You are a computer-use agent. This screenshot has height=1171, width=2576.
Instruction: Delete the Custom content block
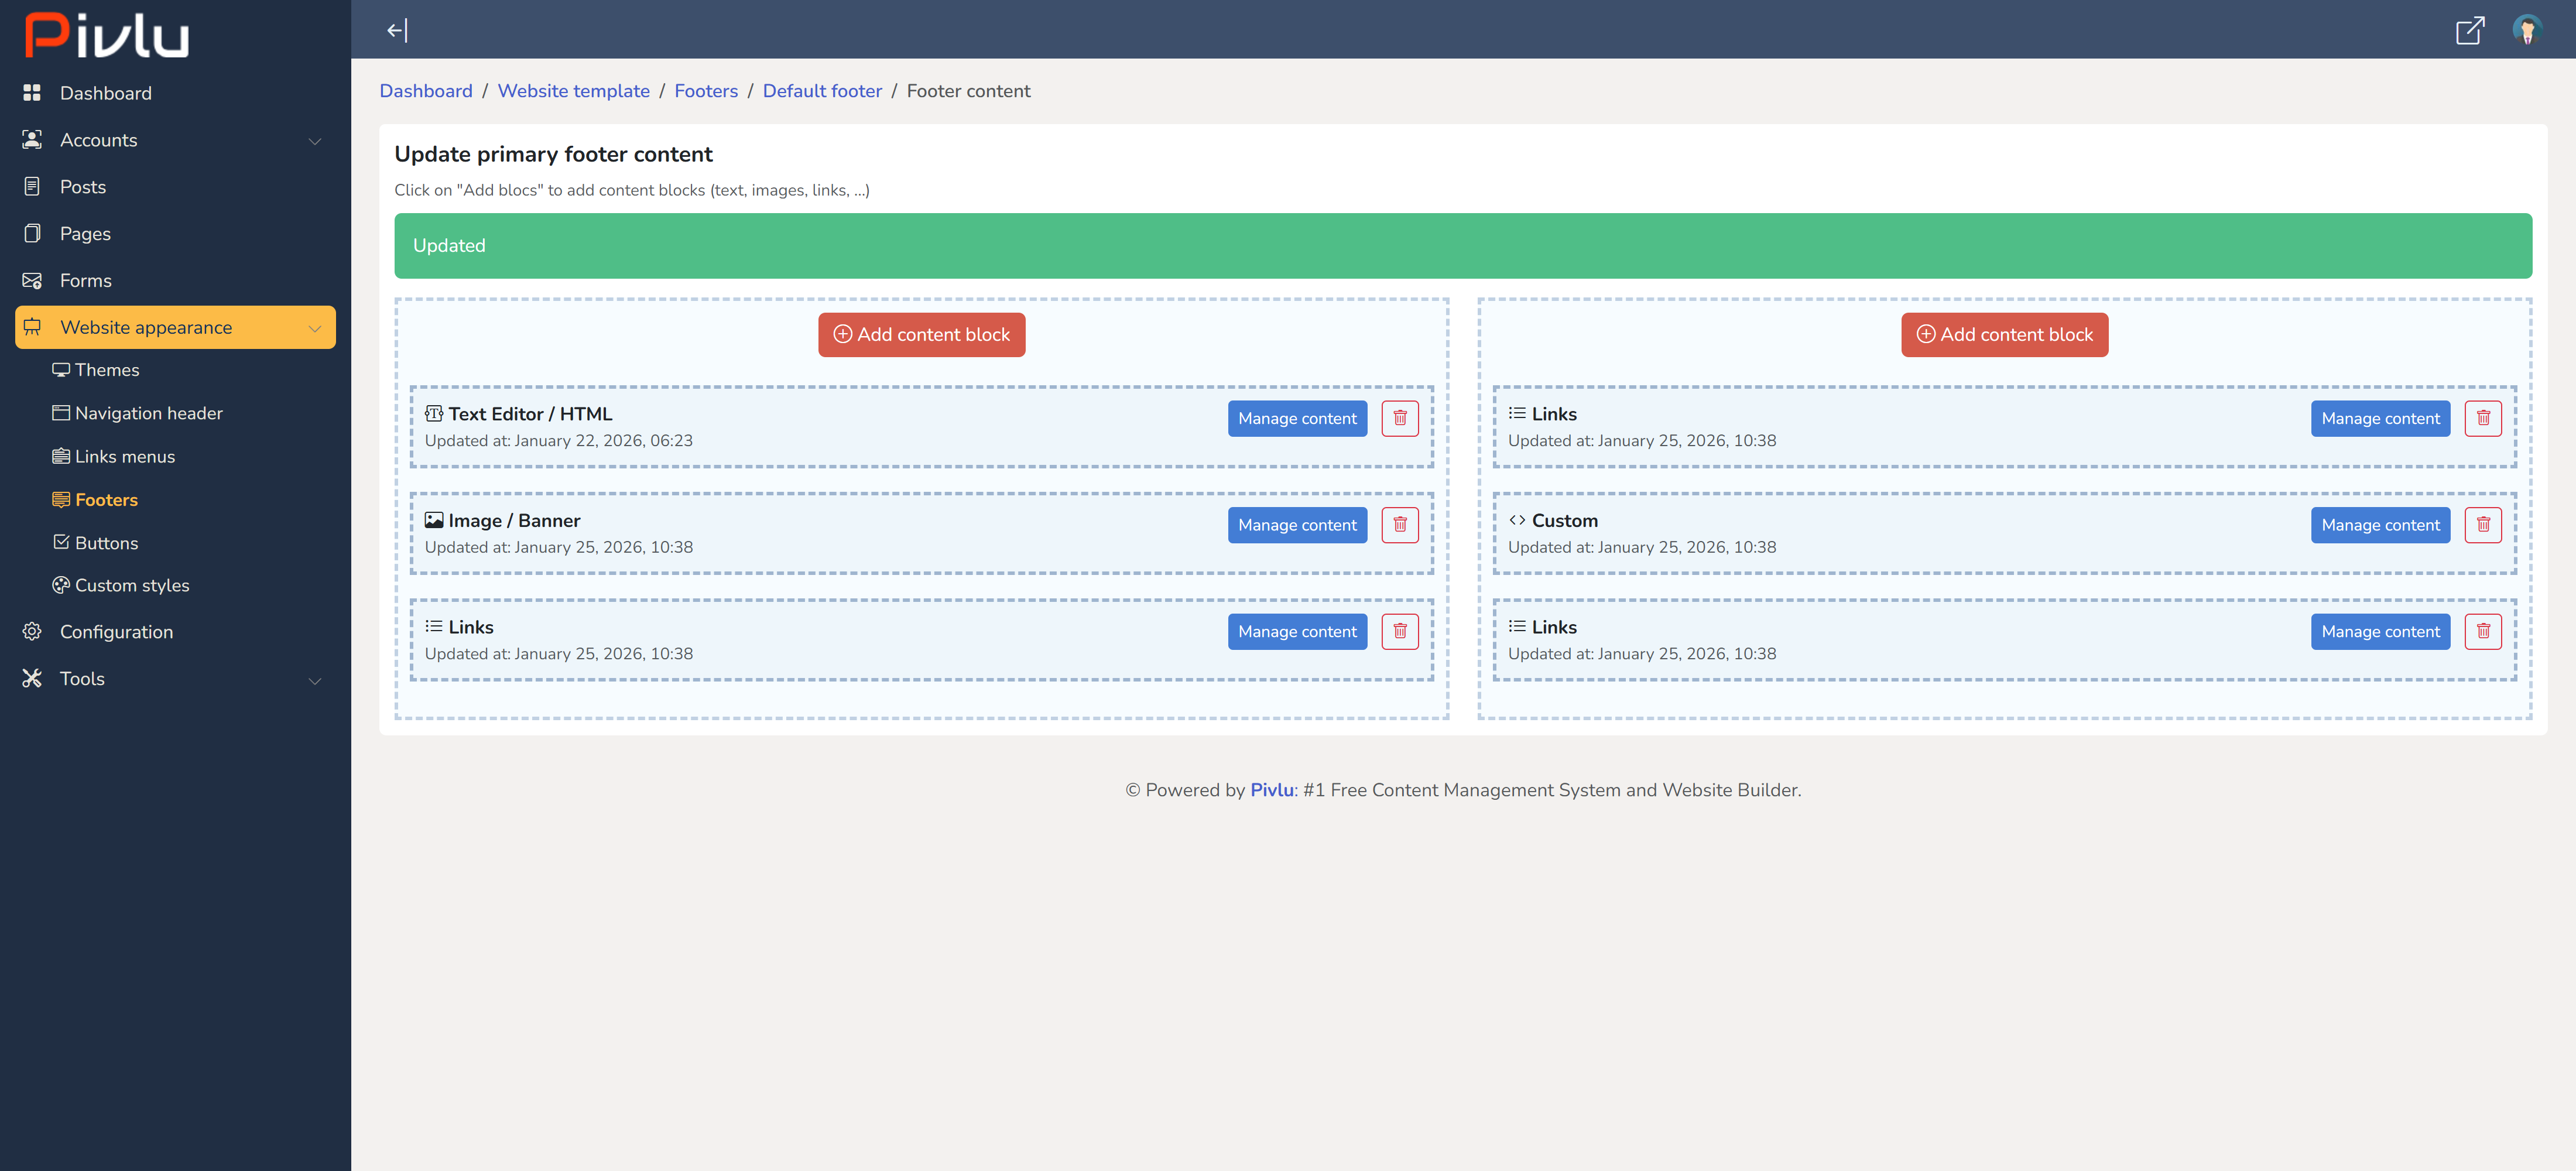click(2483, 524)
